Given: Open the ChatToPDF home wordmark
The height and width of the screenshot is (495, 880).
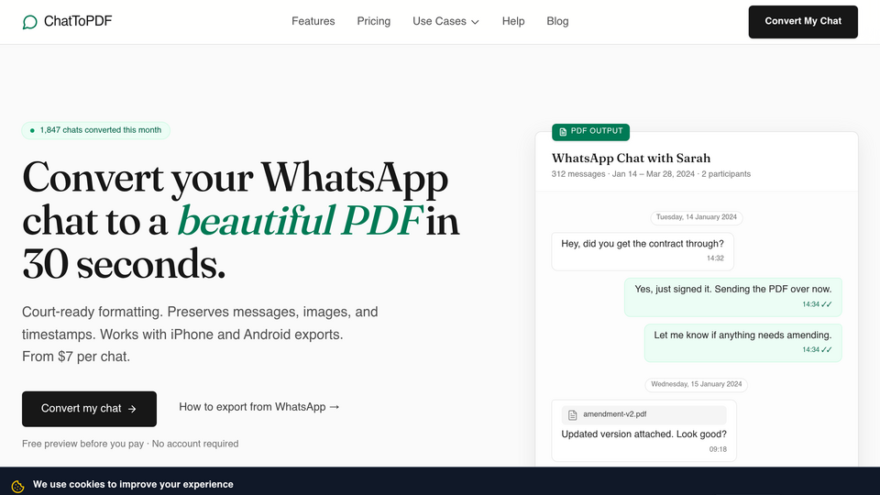Looking at the screenshot, I should [77, 21].
